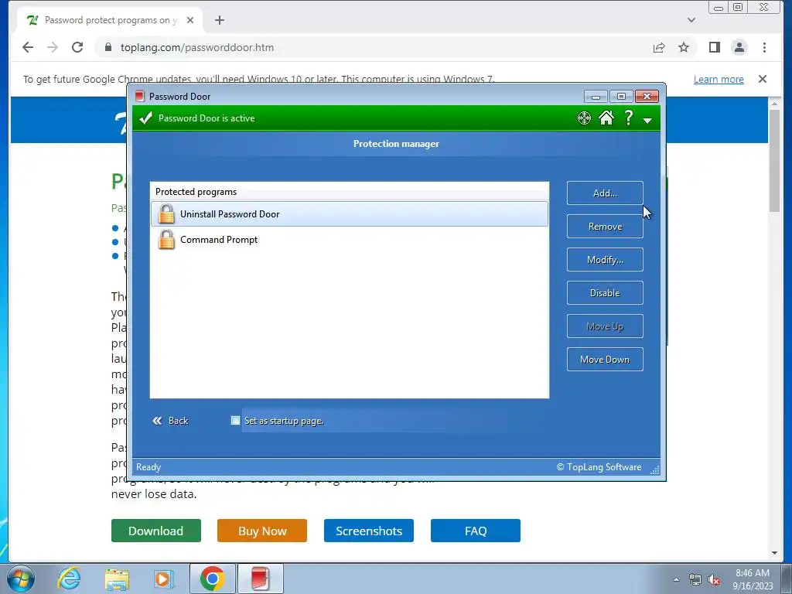Go back in Chrome browser
This screenshot has height=594, width=792.
click(28, 47)
